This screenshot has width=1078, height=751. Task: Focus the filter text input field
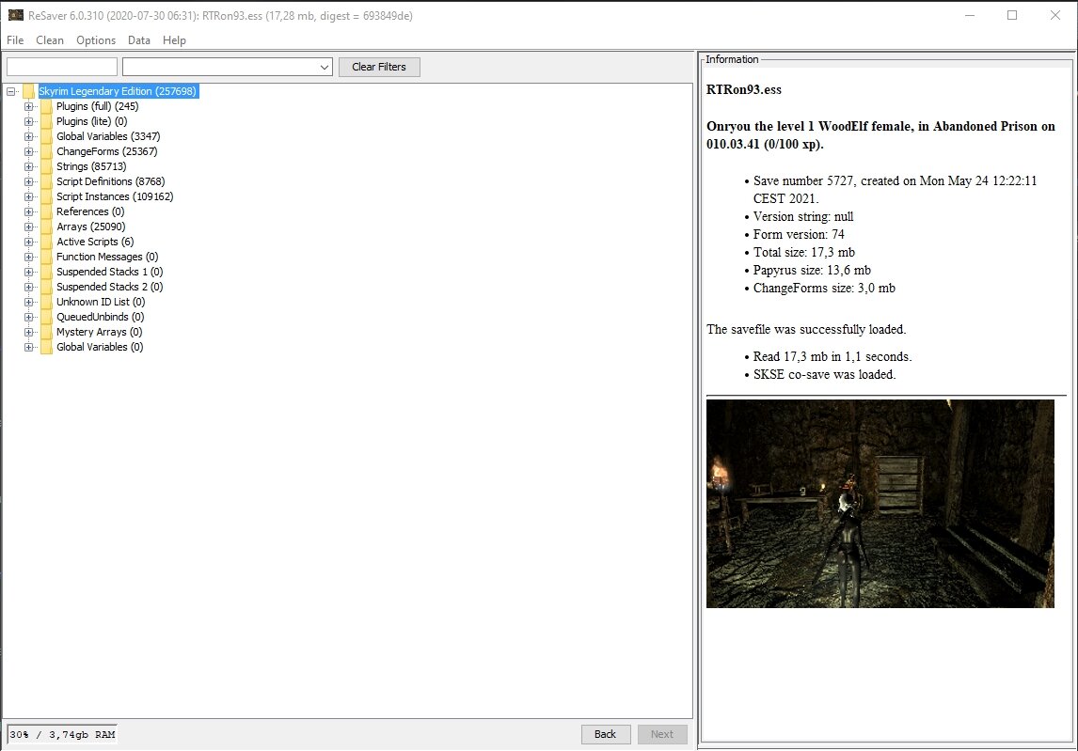62,67
